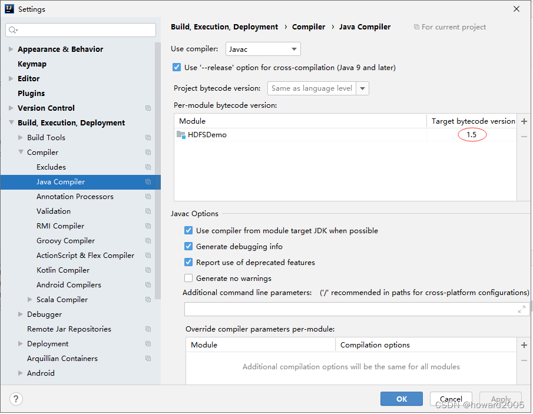
Task: Click the expand icon in command line parameters field
Action: (521, 309)
